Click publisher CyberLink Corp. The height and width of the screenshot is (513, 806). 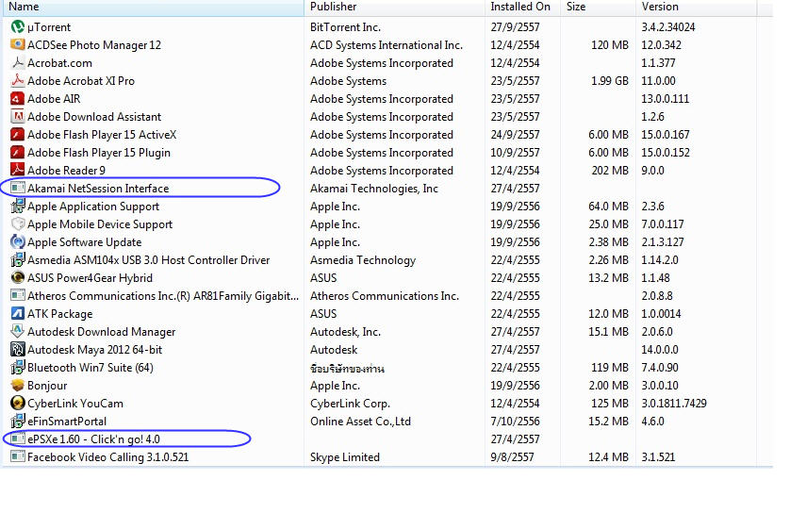pyautogui.click(x=350, y=404)
